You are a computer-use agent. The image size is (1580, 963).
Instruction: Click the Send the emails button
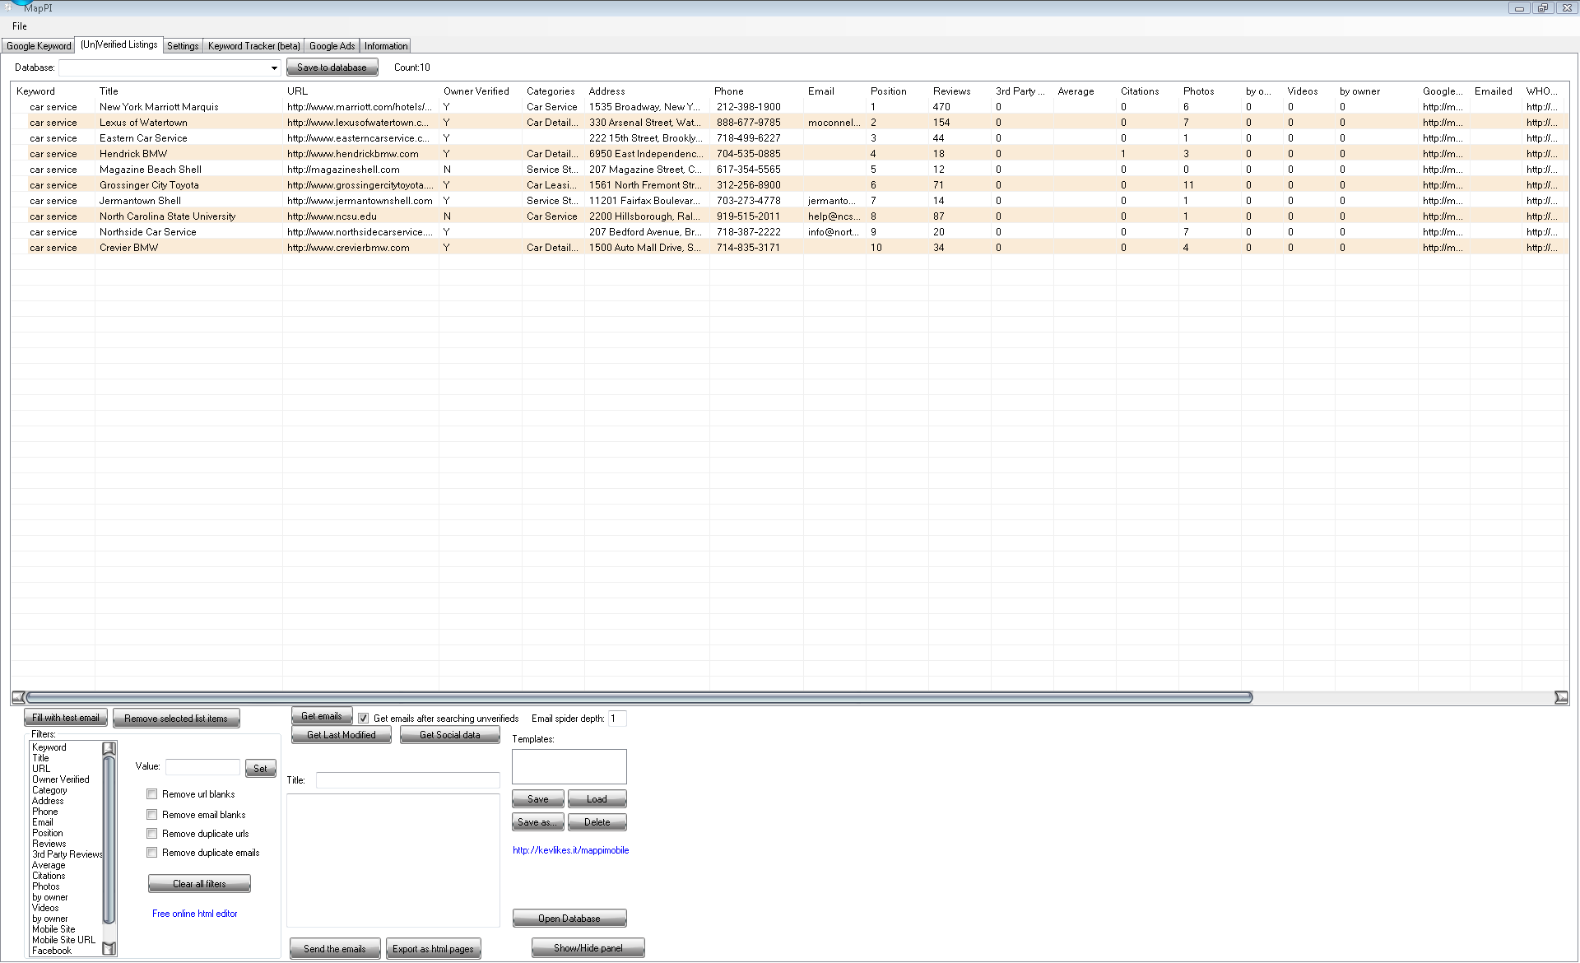(x=335, y=949)
